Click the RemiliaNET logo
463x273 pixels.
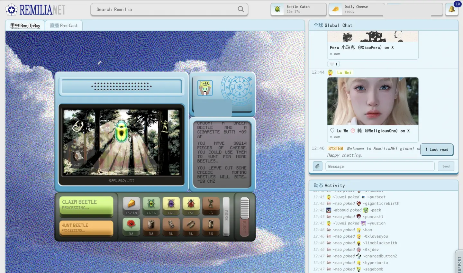(35, 10)
